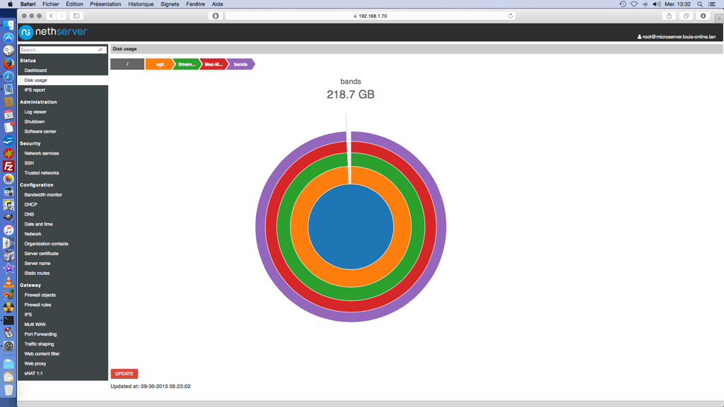Click the red UPDATE button
This screenshot has width=724, height=407.
click(x=124, y=374)
